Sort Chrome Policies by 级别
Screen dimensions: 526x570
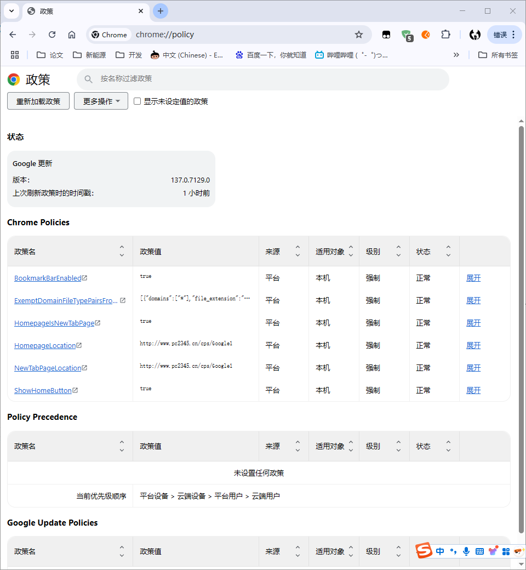[398, 251]
